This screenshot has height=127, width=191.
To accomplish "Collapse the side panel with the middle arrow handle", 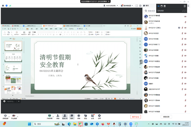I will coord(141,62).
